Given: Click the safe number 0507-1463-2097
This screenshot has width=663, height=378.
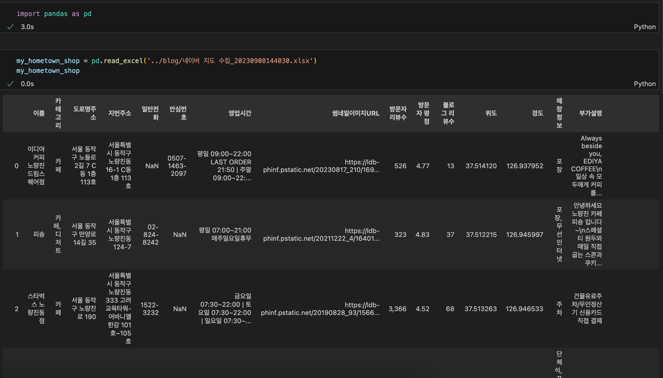Looking at the screenshot, I should pyautogui.click(x=178, y=166).
